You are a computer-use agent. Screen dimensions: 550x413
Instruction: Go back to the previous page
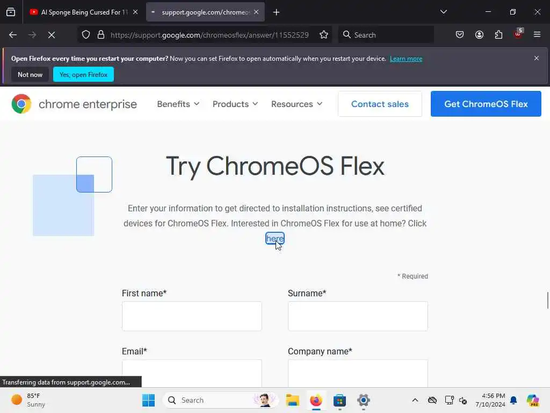tap(13, 35)
